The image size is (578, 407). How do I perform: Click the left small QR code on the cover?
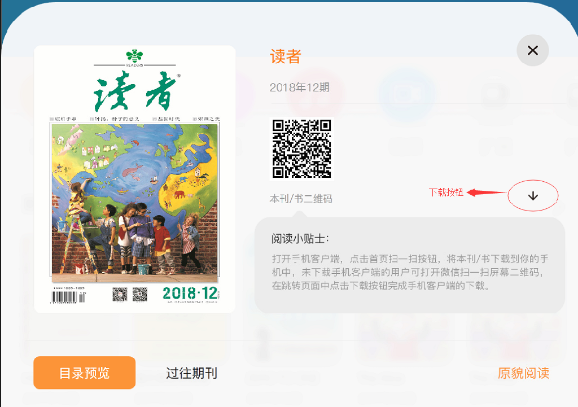pyautogui.click(x=120, y=294)
